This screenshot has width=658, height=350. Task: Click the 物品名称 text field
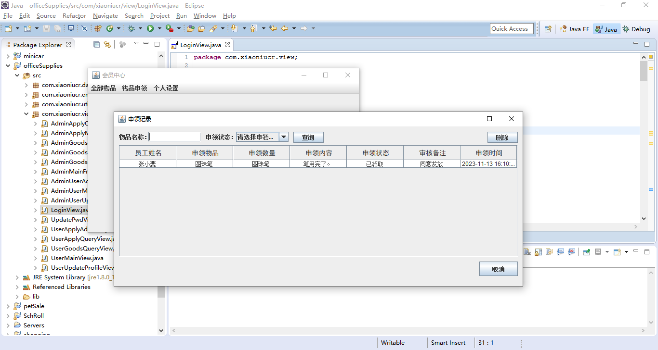coord(174,137)
